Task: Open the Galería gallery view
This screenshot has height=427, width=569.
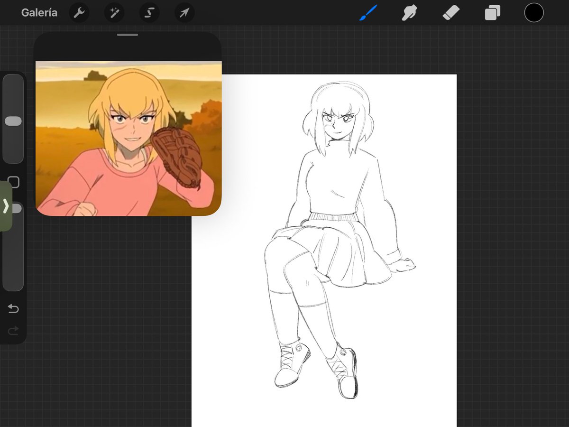Action: pos(39,13)
